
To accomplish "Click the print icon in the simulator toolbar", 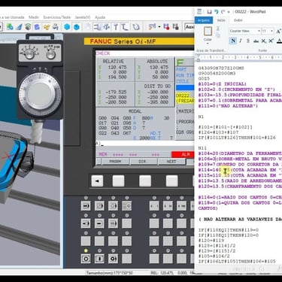I will [56, 26].
